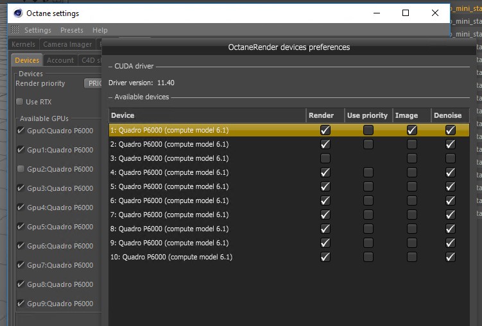Image resolution: width=482 pixels, height=326 pixels.
Task: Enable Use priority for device 10
Action: coord(368,257)
